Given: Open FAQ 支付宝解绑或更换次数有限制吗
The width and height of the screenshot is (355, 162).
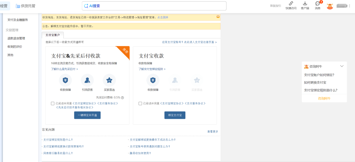Looking at the screenshot, I should click(x=64, y=146).
